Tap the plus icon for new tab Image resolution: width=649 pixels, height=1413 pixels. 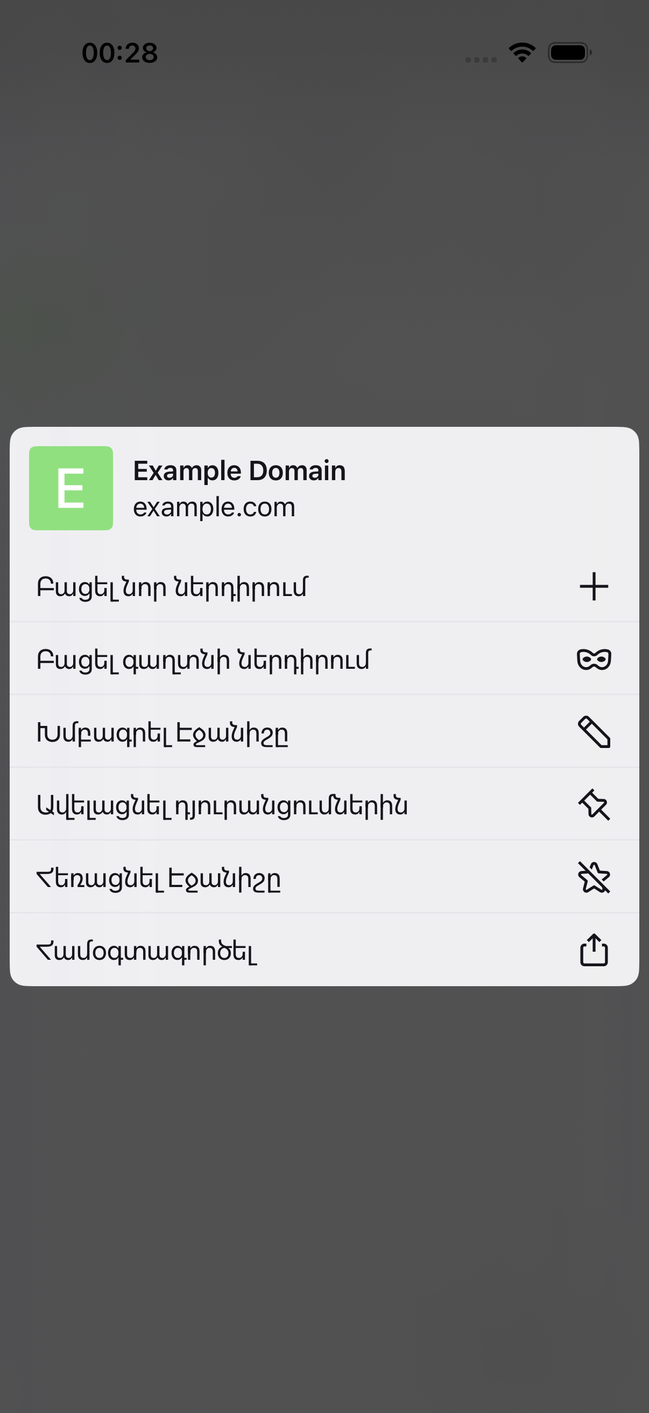(594, 586)
